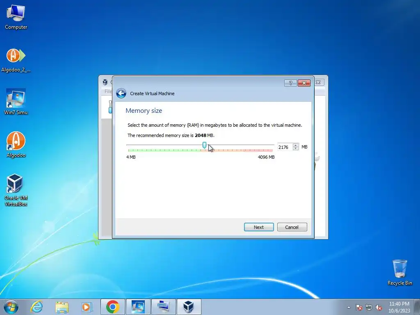Show hidden system tray icons
Screen dimensions: 420x315
349,307
